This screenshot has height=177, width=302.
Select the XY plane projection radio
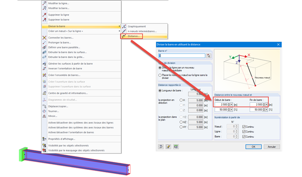tap(181, 127)
